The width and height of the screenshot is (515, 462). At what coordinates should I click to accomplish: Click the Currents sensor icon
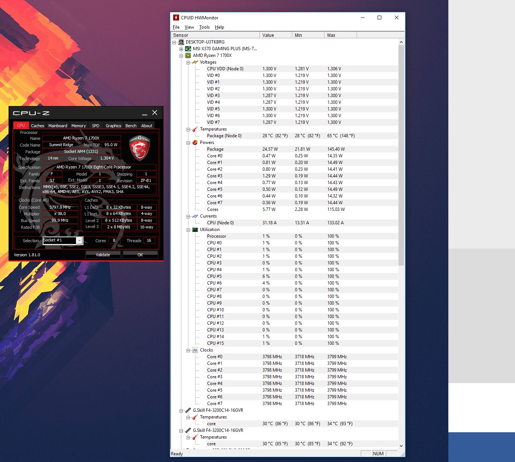click(195, 216)
